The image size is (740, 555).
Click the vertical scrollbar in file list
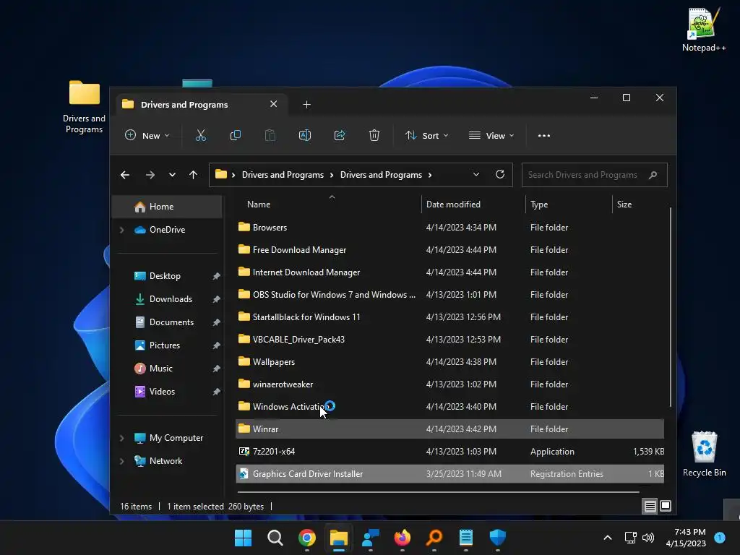click(670, 306)
